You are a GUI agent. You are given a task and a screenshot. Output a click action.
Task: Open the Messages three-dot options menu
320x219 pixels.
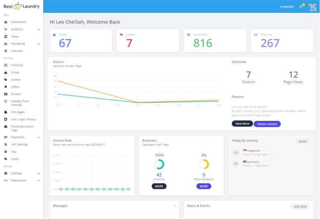[175, 206]
